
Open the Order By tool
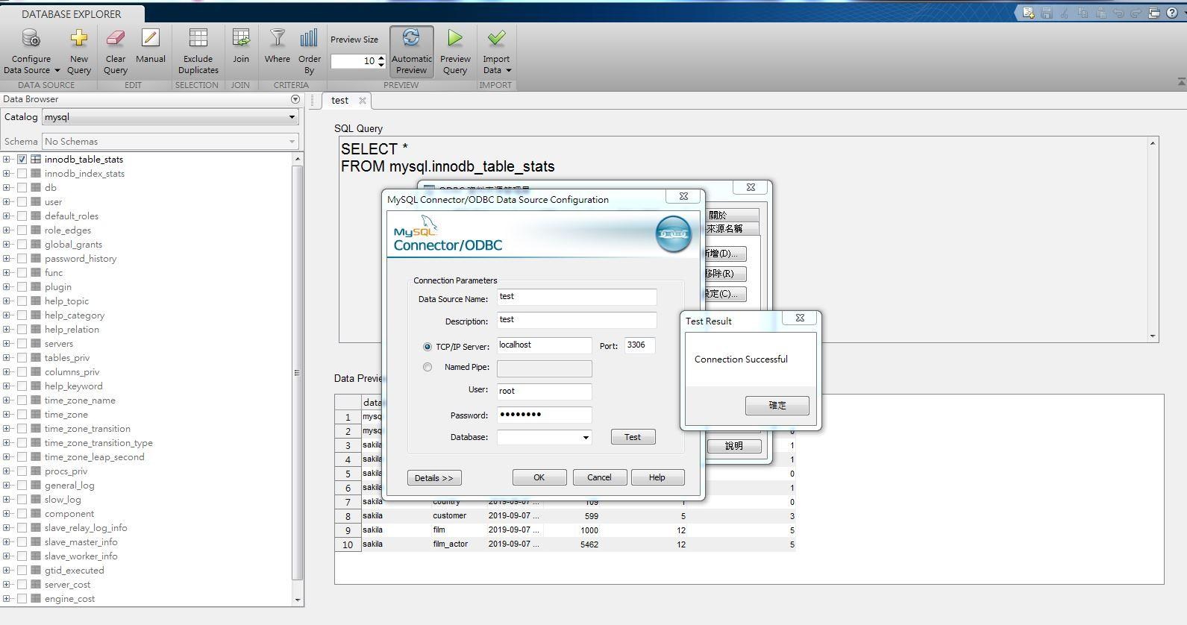click(309, 51)
